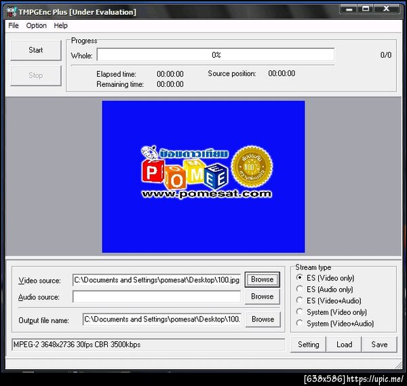Click the Video source path field
This screenshot has height=386, width=407.
(157, 280)
